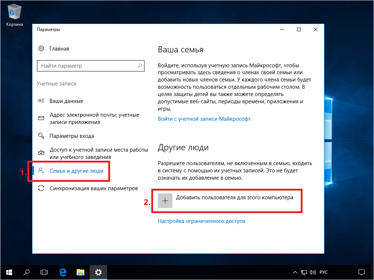Click the search magnifier in Найти параметр
Viewport: 374px width, 280px height.
pos(139,66)
